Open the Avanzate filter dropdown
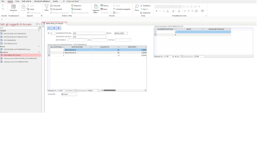 point(77,9)
